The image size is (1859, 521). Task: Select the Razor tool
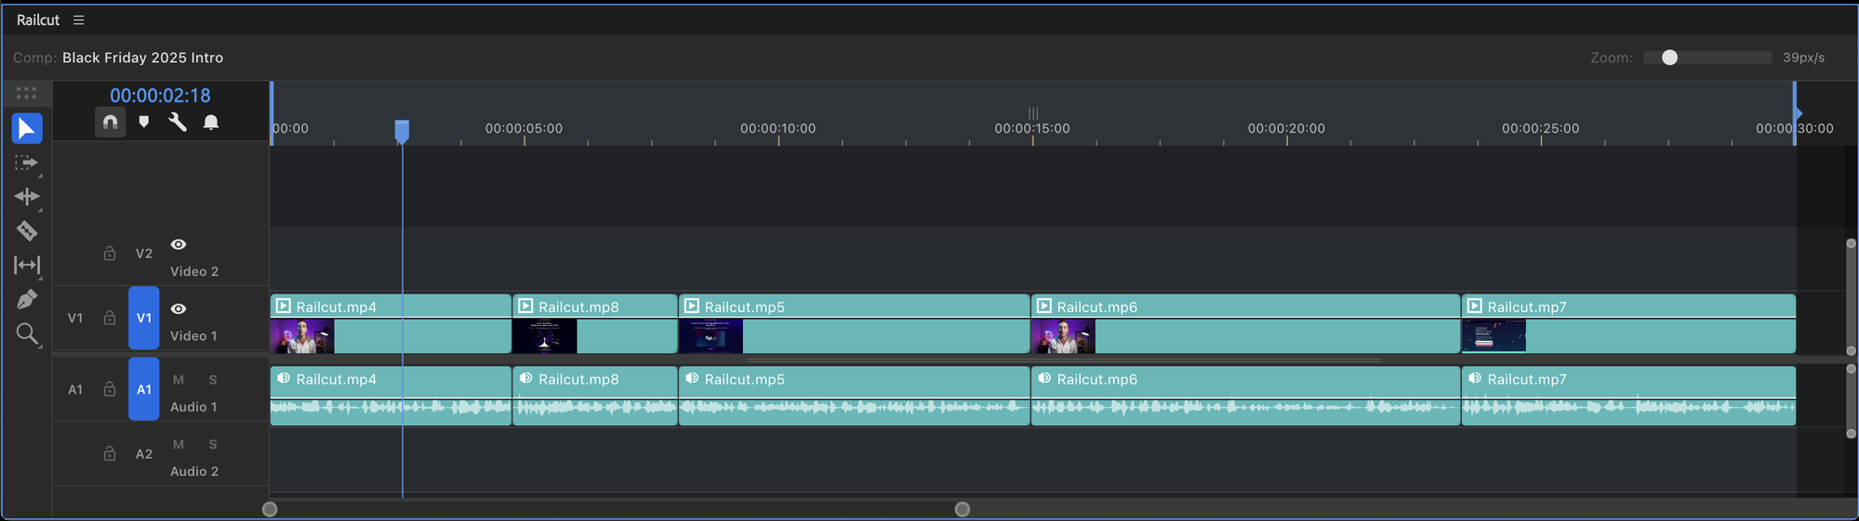pyautogui.click(x=27, y=230)
